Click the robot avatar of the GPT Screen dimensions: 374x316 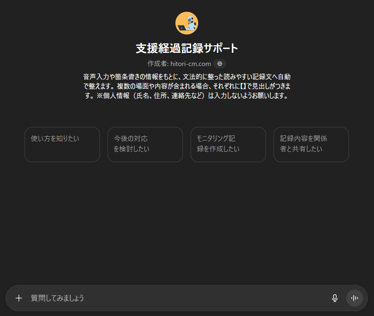coord(187,23)
